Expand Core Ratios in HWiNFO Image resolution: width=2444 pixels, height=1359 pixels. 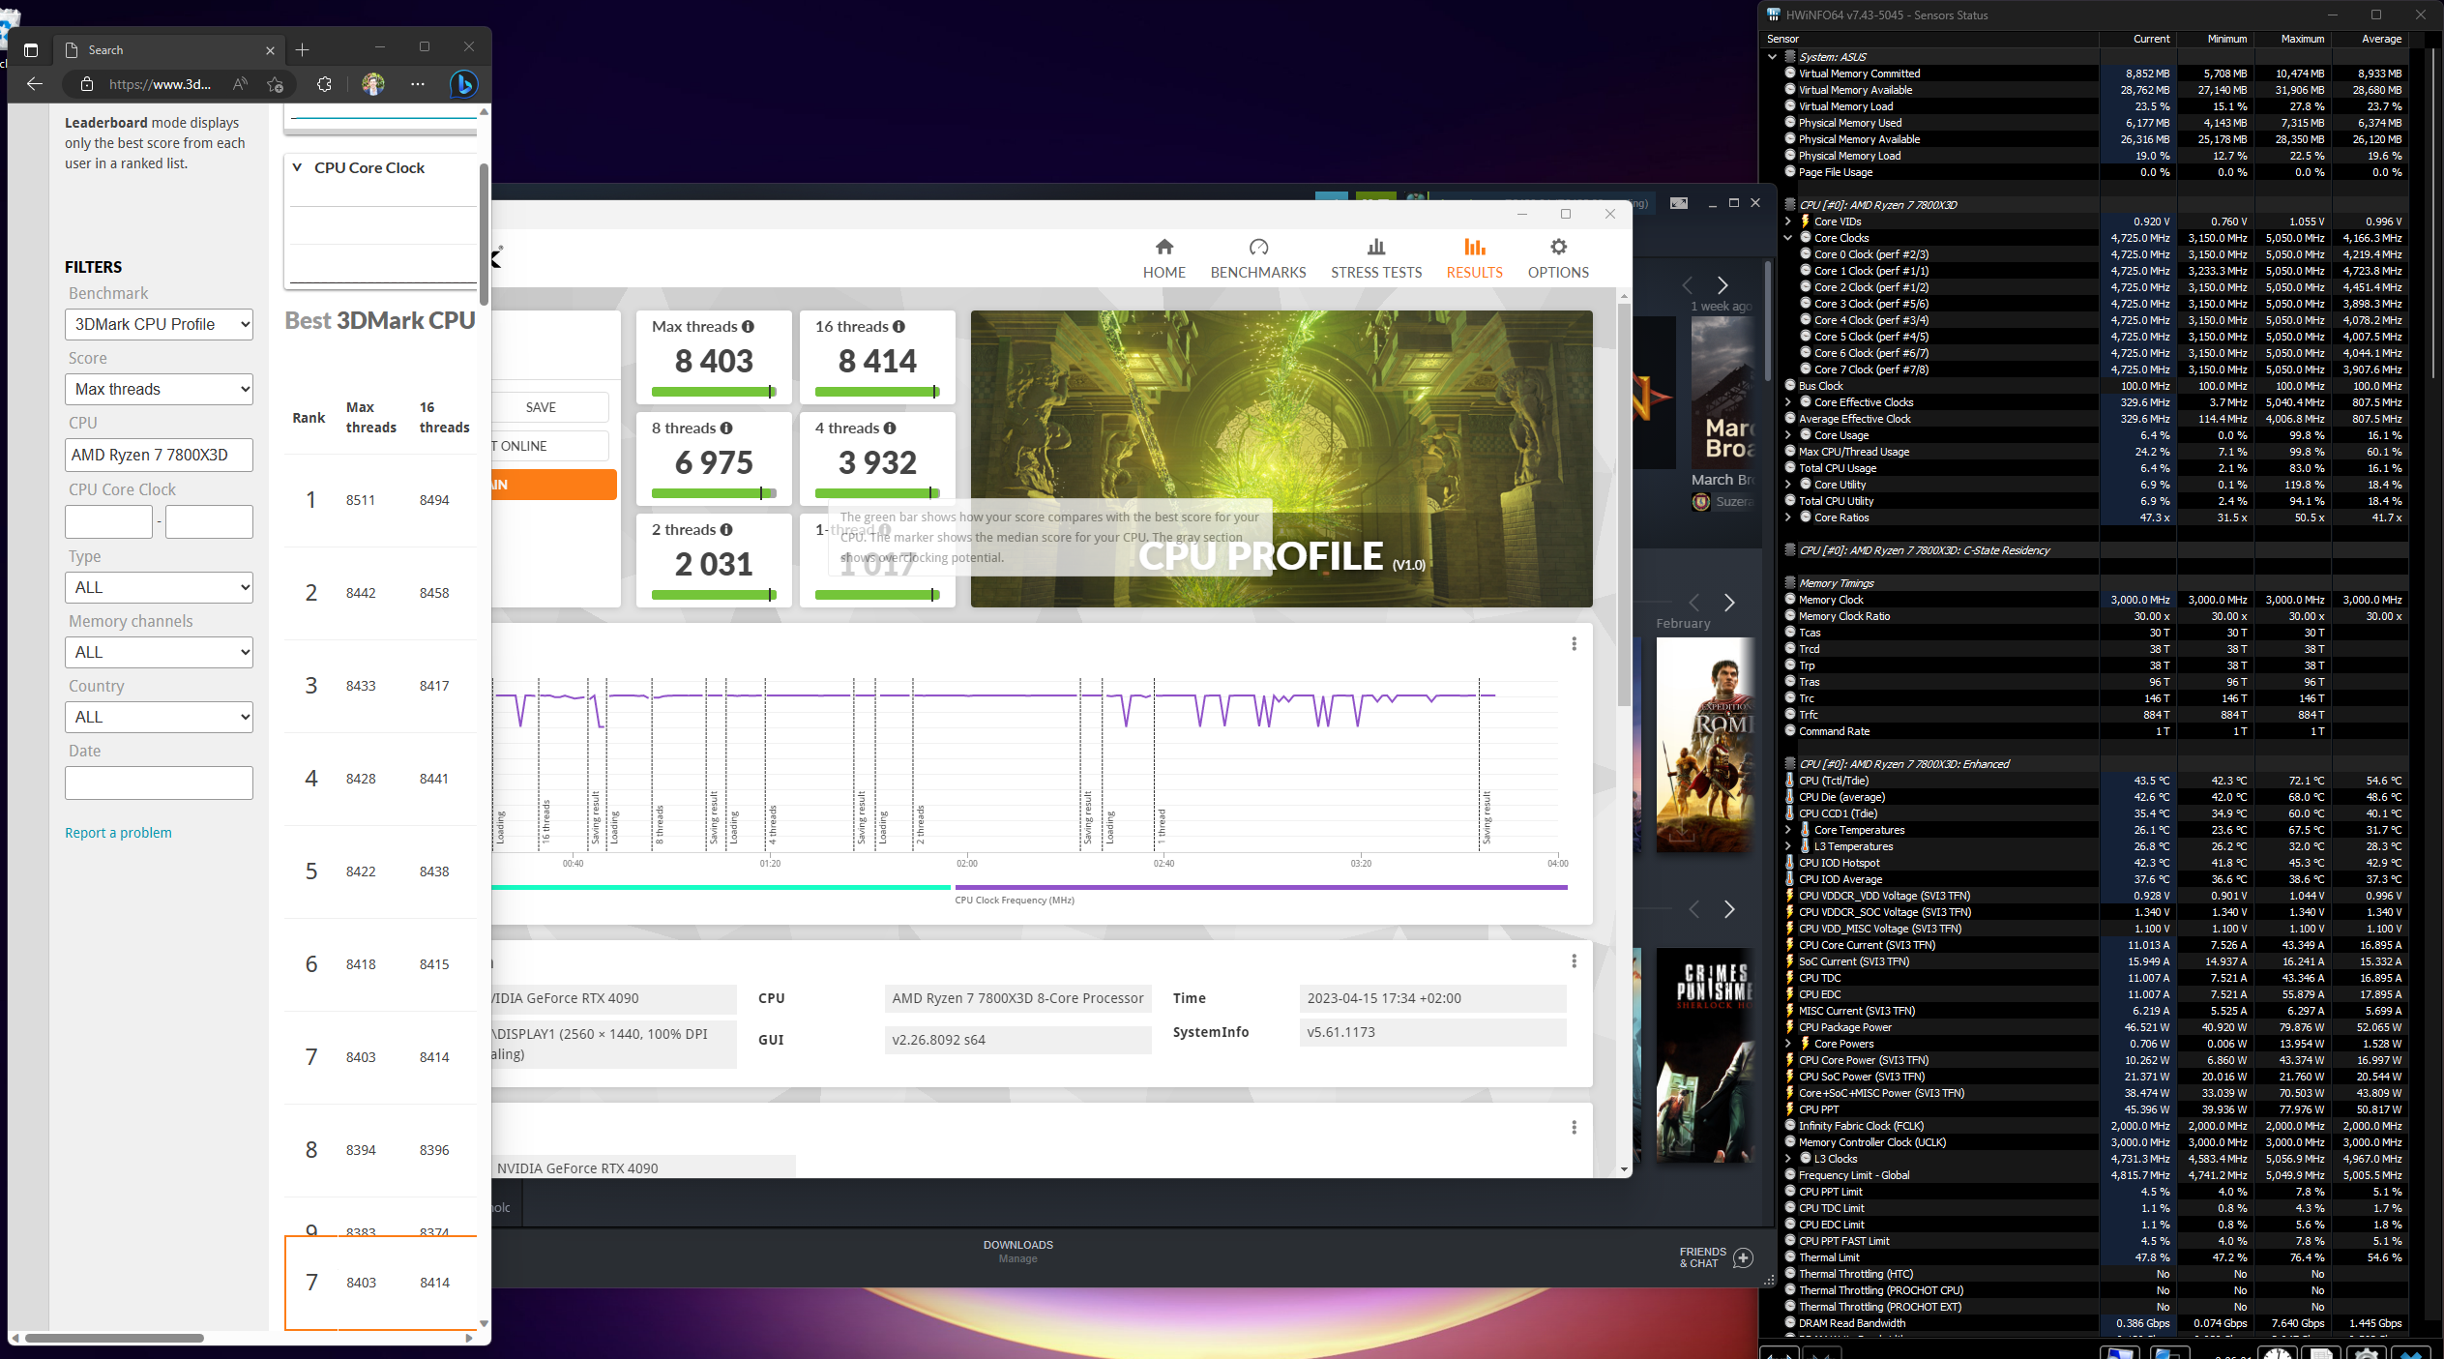click(x=1787, y=517)
